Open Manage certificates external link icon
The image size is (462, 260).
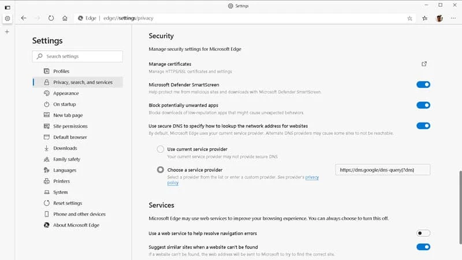[x=424, y=64]
